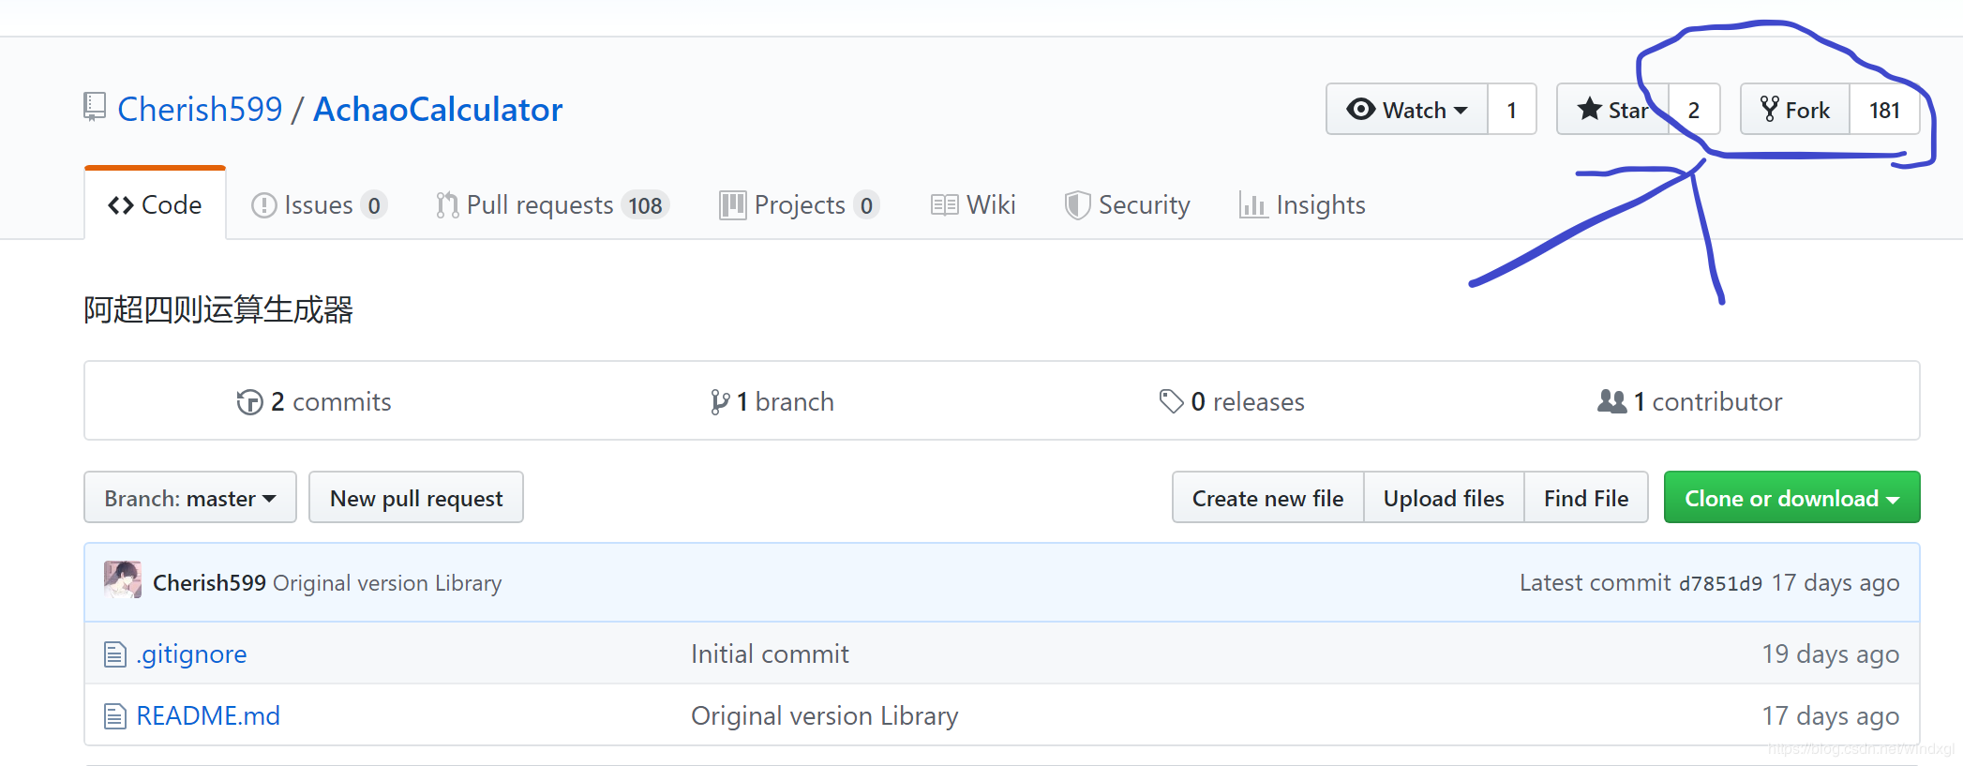Click the contributors people icon

1612,401
